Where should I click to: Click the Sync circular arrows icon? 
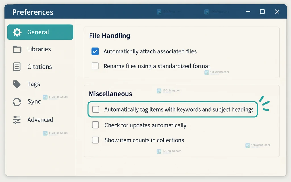coord(17,102)
